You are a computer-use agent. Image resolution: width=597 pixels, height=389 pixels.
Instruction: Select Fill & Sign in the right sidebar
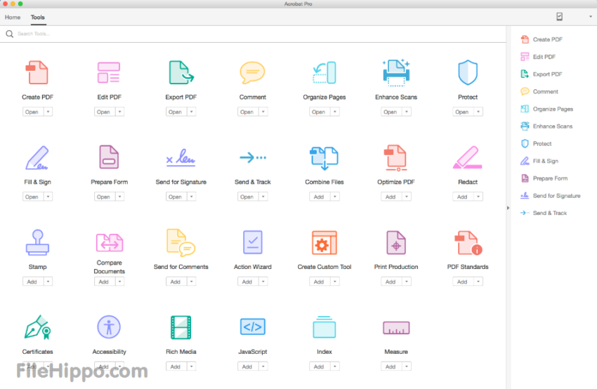coord(539,161)
